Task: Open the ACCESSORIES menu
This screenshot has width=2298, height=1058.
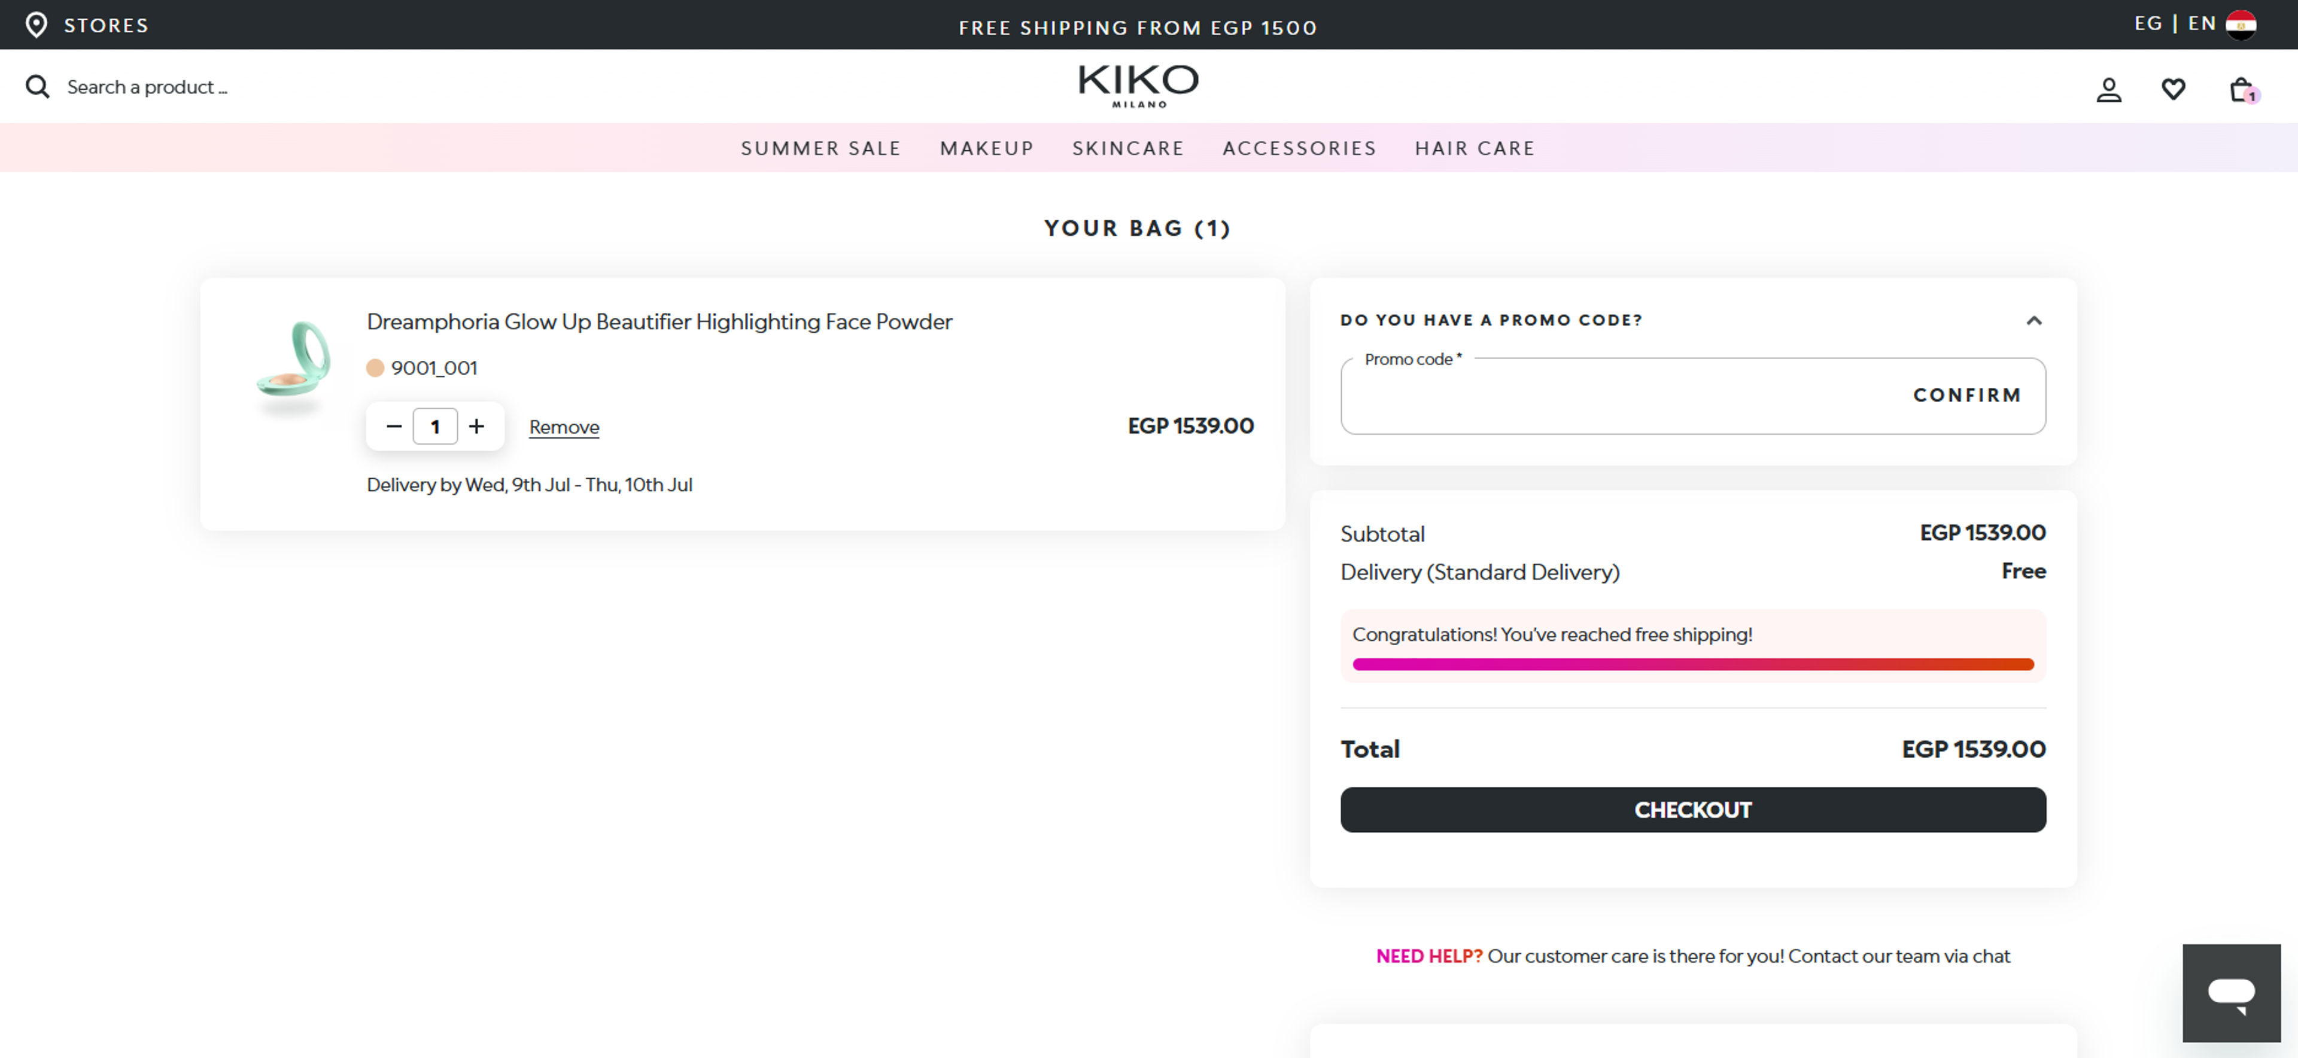Action: (x=1299, y=148)
